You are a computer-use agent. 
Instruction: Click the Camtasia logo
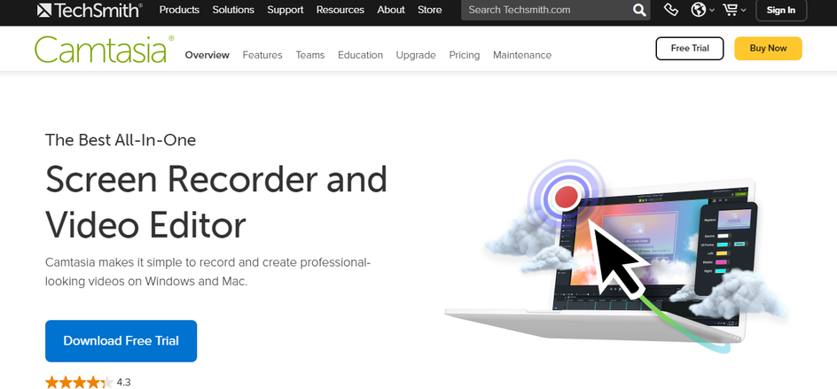[x=104, y=49]
